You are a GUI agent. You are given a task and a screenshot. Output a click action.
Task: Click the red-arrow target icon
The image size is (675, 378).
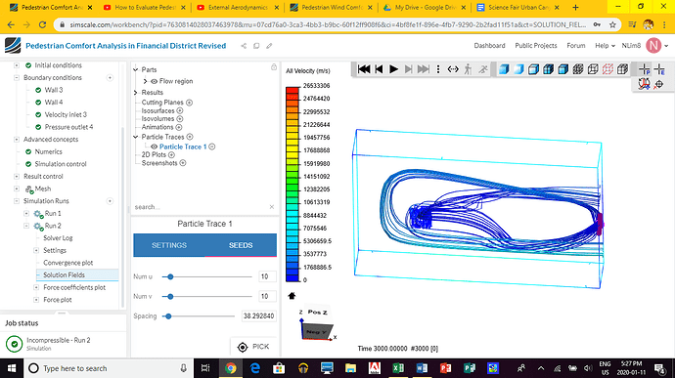(658, 85)
